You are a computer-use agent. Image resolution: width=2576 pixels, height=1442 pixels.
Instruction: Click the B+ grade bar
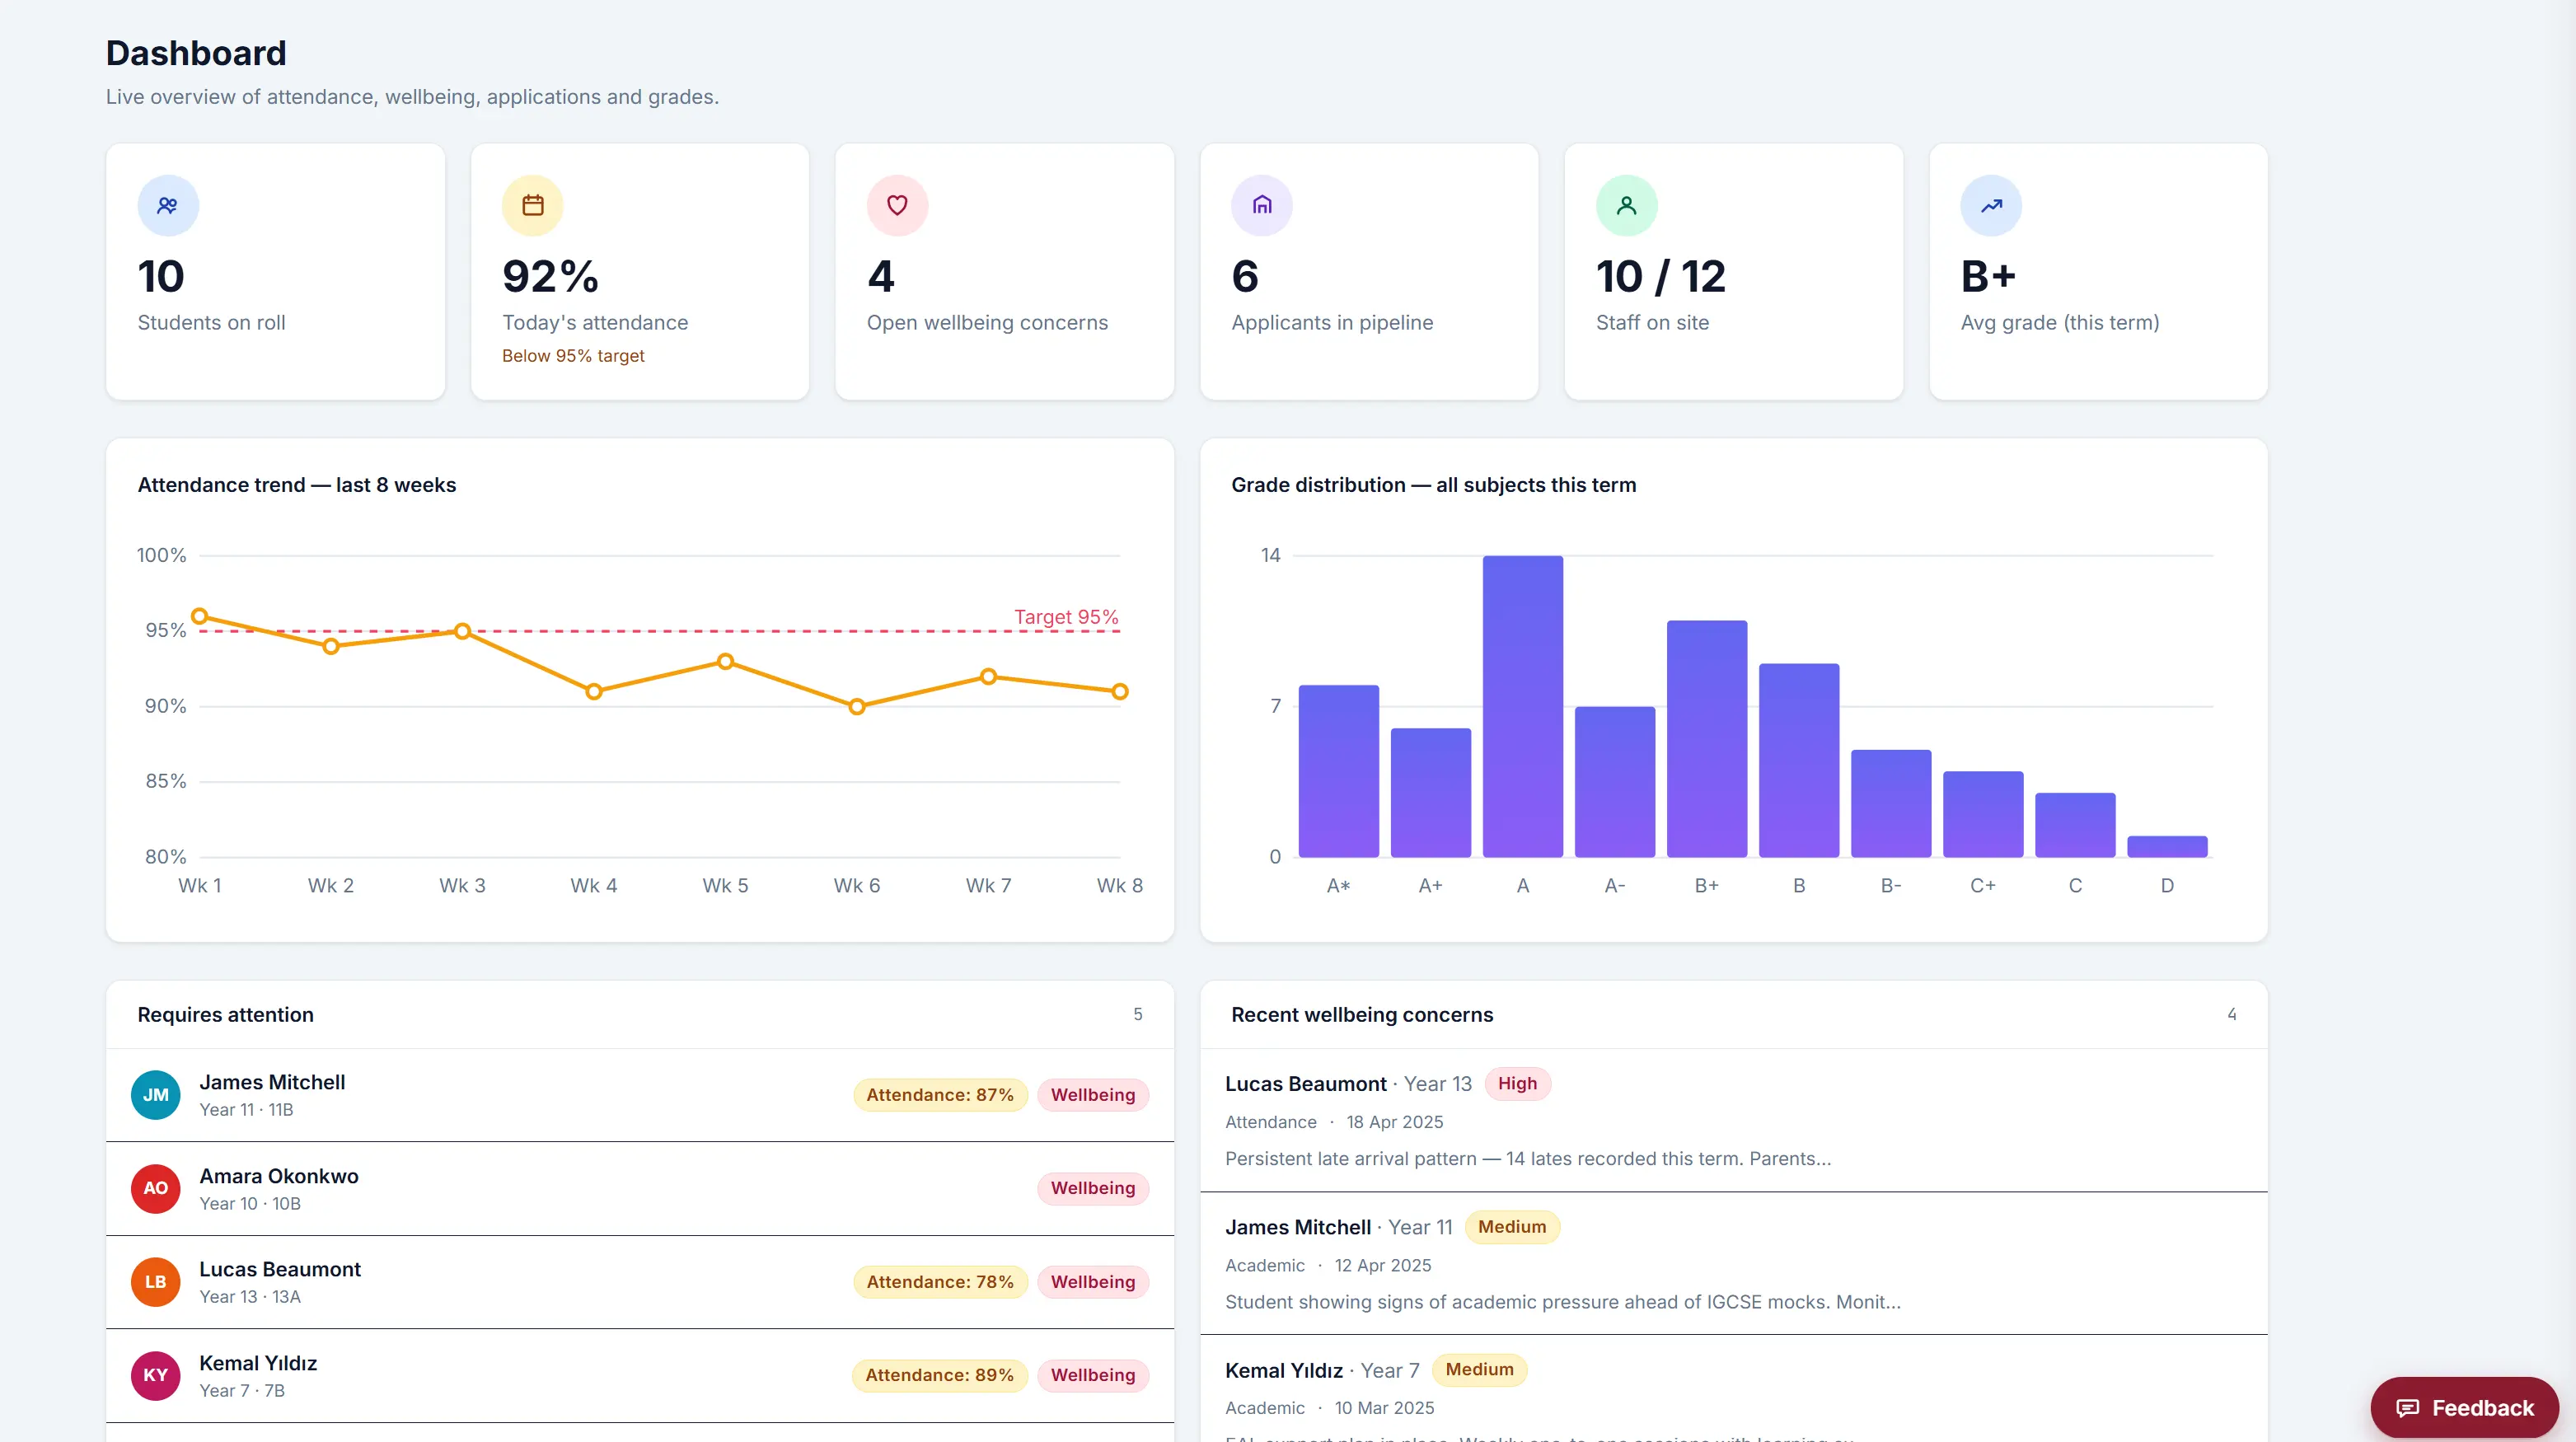click(x=1707, y=739)
